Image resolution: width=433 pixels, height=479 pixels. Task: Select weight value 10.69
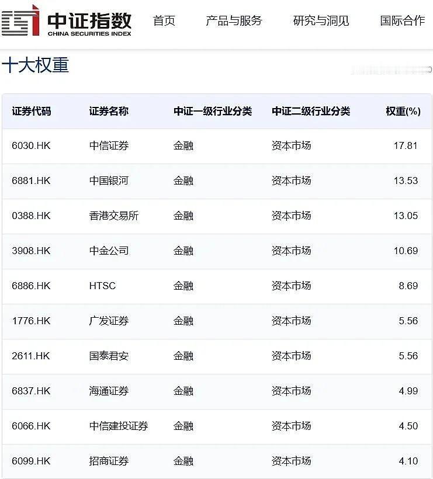tap(406, 251)
